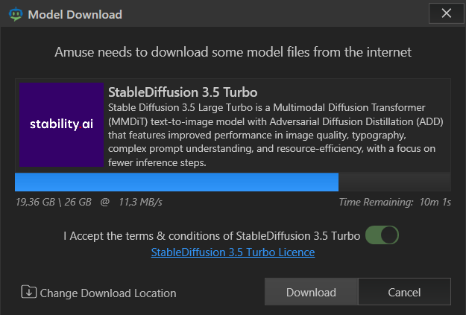Click the '@' symbol beside download speed
The height and width of the screenshot is (315, 466).
click(x=105, y=202)
